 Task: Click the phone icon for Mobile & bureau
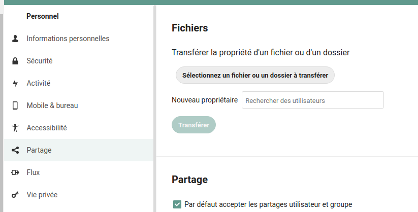[x=15, y=105]
